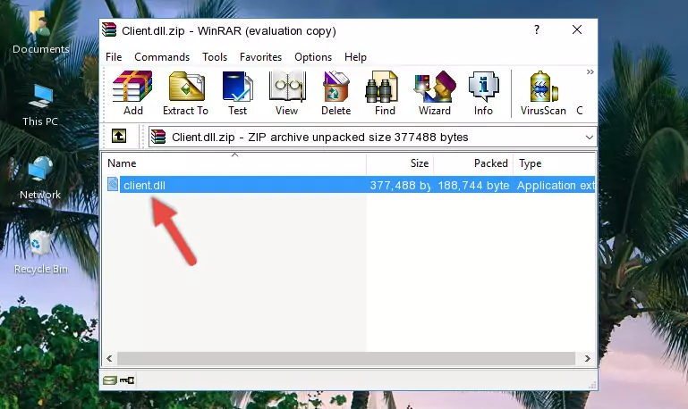
Task: Sort by the Packed column header
Action: click(x=473, y=163)
